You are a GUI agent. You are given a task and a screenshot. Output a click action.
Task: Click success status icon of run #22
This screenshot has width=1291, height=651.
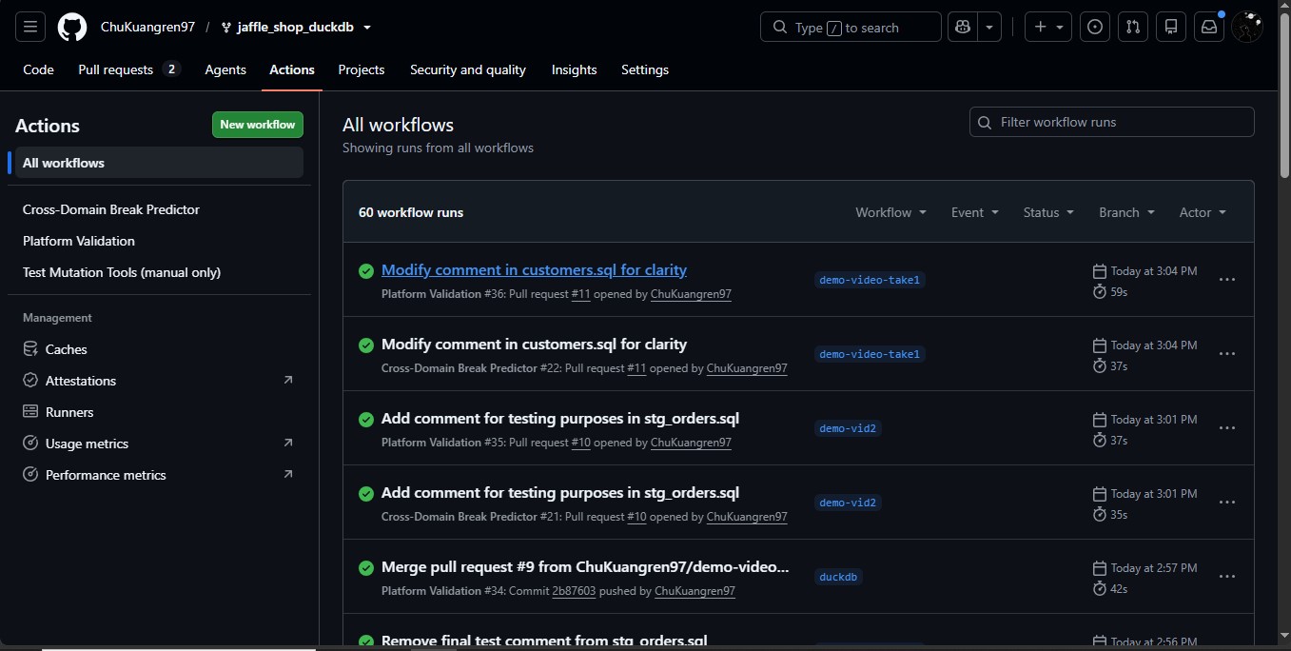tap(365, 345)
